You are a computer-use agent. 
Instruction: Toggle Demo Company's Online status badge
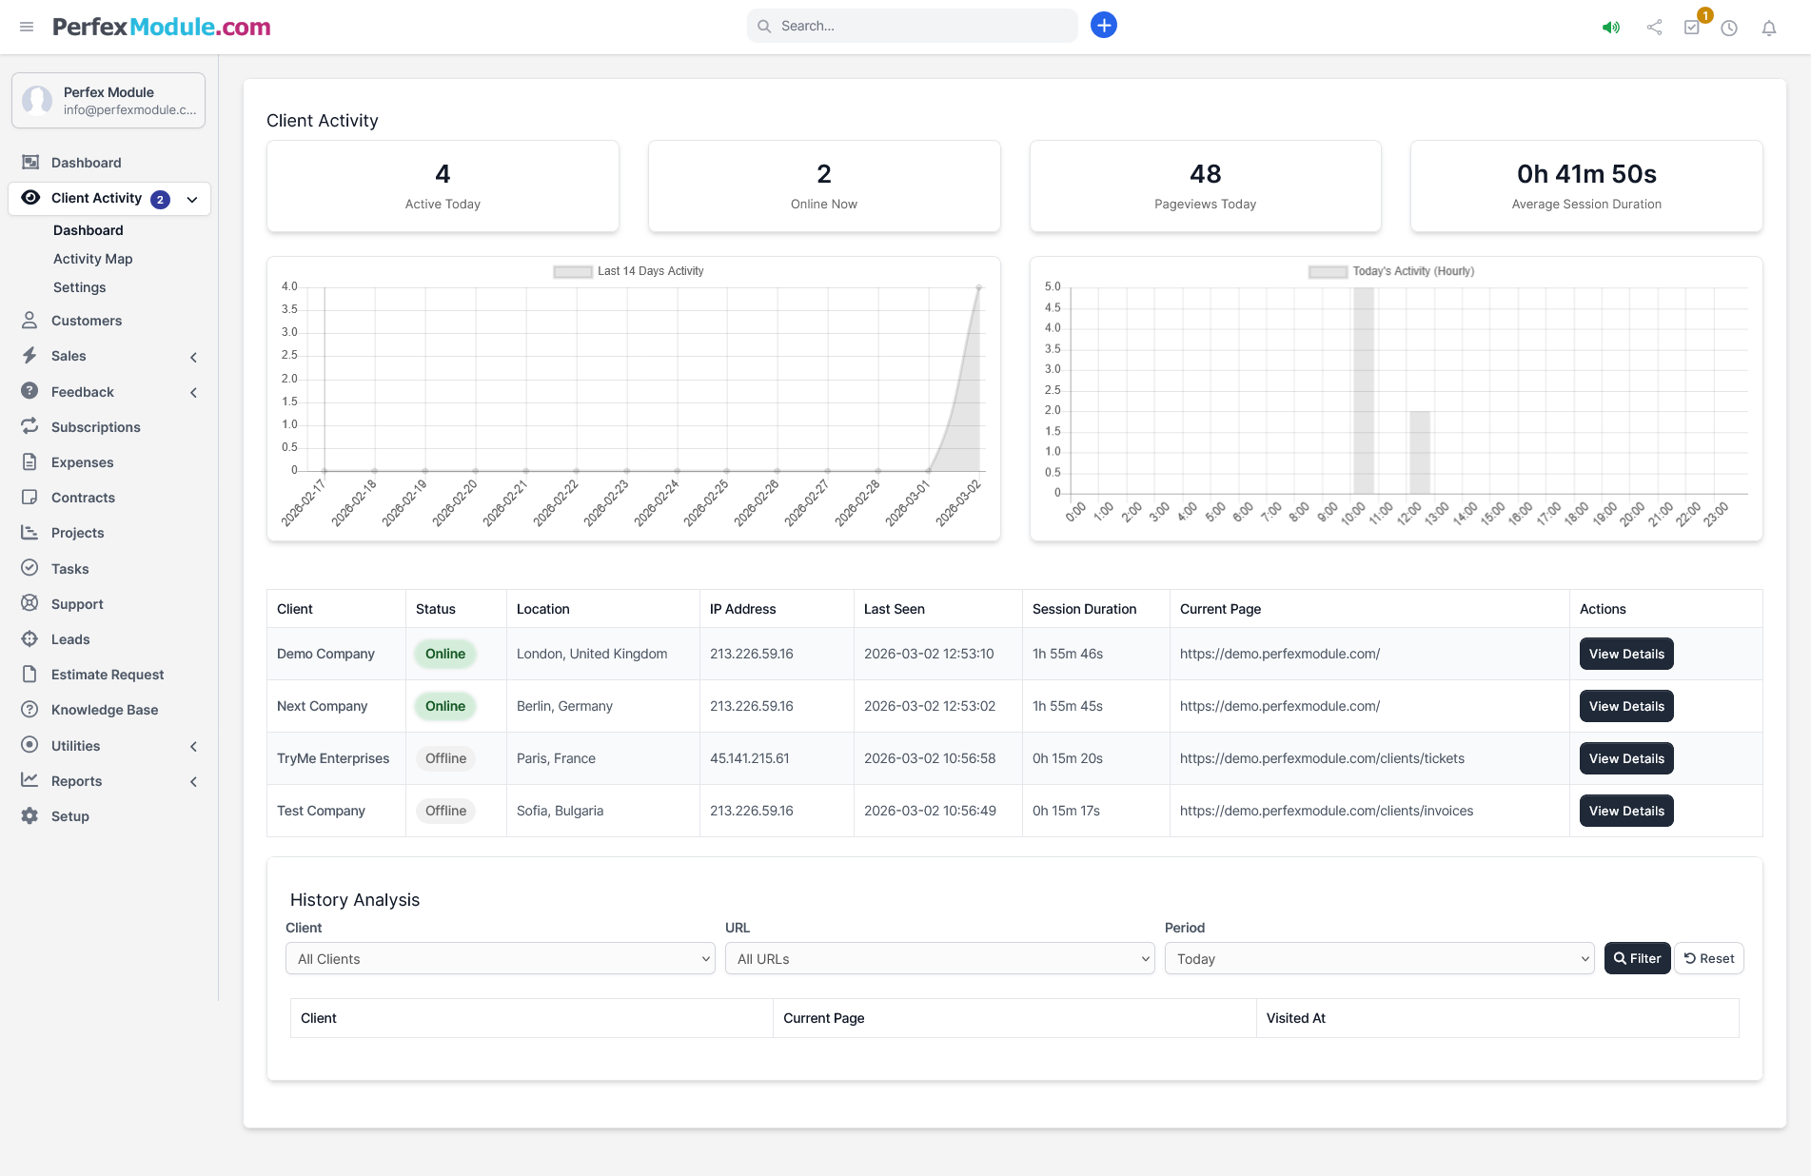coord(444,654)
